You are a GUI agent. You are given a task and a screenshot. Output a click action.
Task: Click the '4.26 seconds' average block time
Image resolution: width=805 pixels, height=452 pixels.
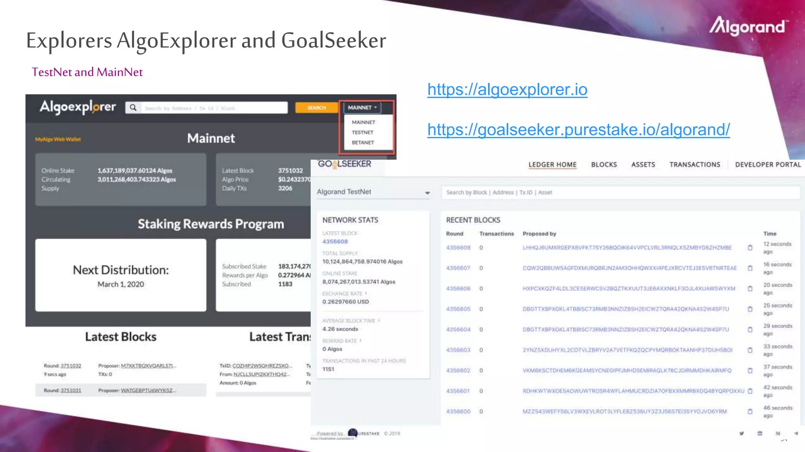340,329
